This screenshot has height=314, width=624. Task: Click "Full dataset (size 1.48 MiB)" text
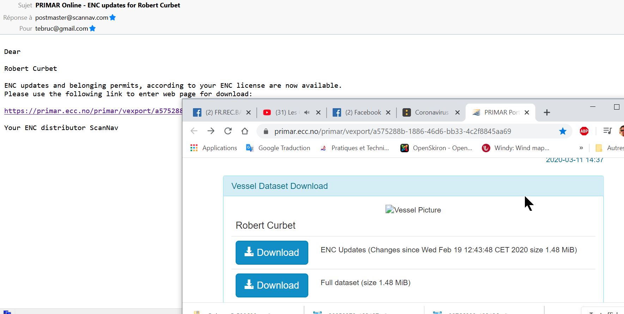click(x=365, y=283)
